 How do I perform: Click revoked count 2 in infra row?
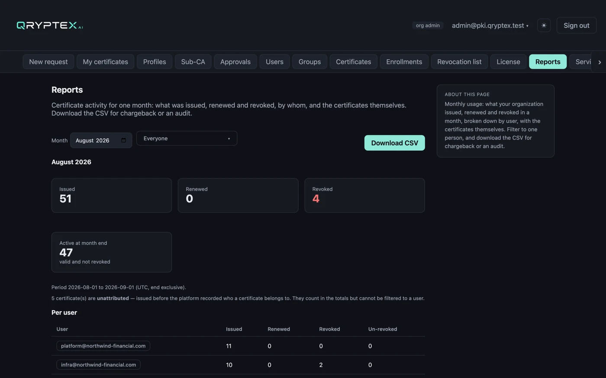tap(321, 365)
